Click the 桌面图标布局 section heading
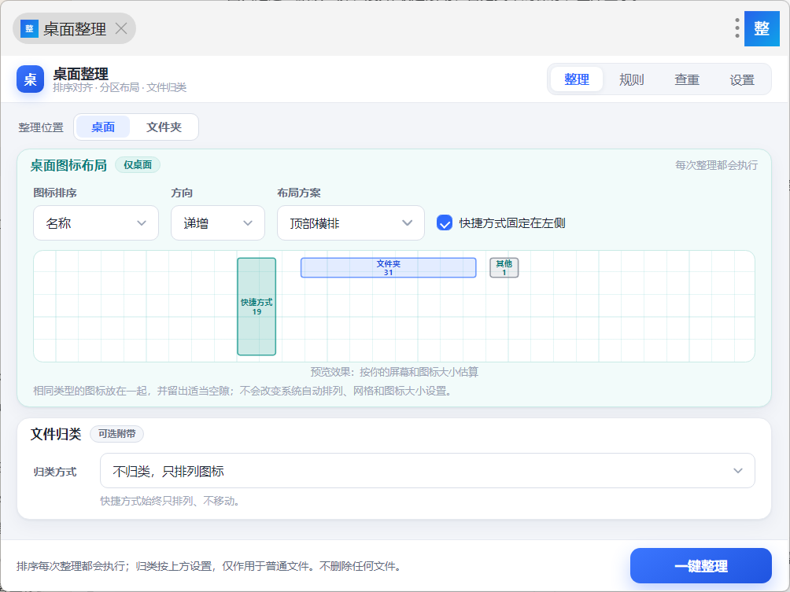The image size is (790, 592). [x=68, y=165]
